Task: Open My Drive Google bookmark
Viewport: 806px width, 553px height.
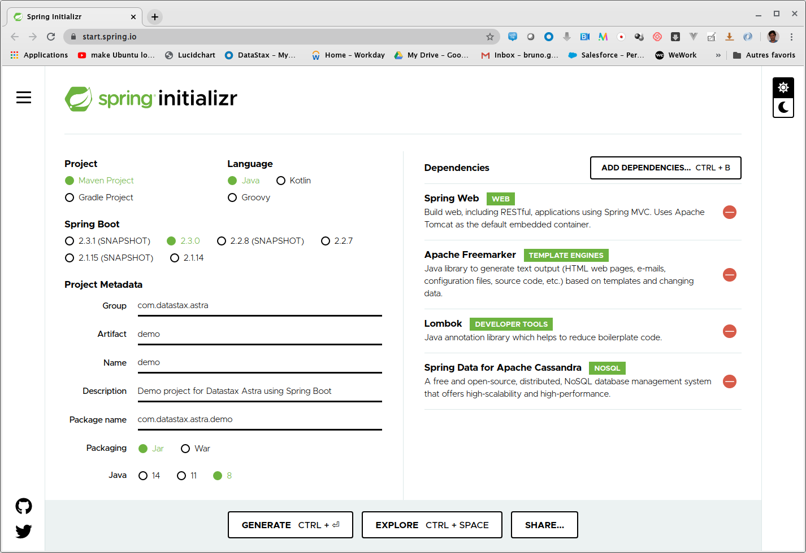Action: (431, 55)
